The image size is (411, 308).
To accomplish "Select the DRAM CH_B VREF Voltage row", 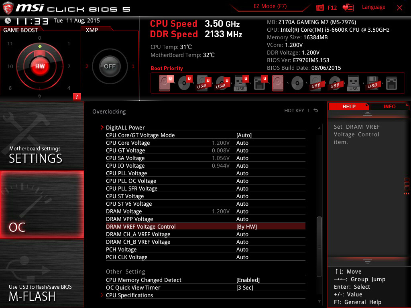I will point(205,242).
